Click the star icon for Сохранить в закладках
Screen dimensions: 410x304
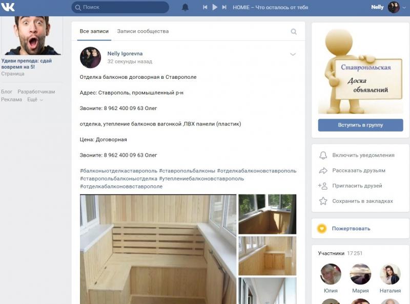pos(323,201)
